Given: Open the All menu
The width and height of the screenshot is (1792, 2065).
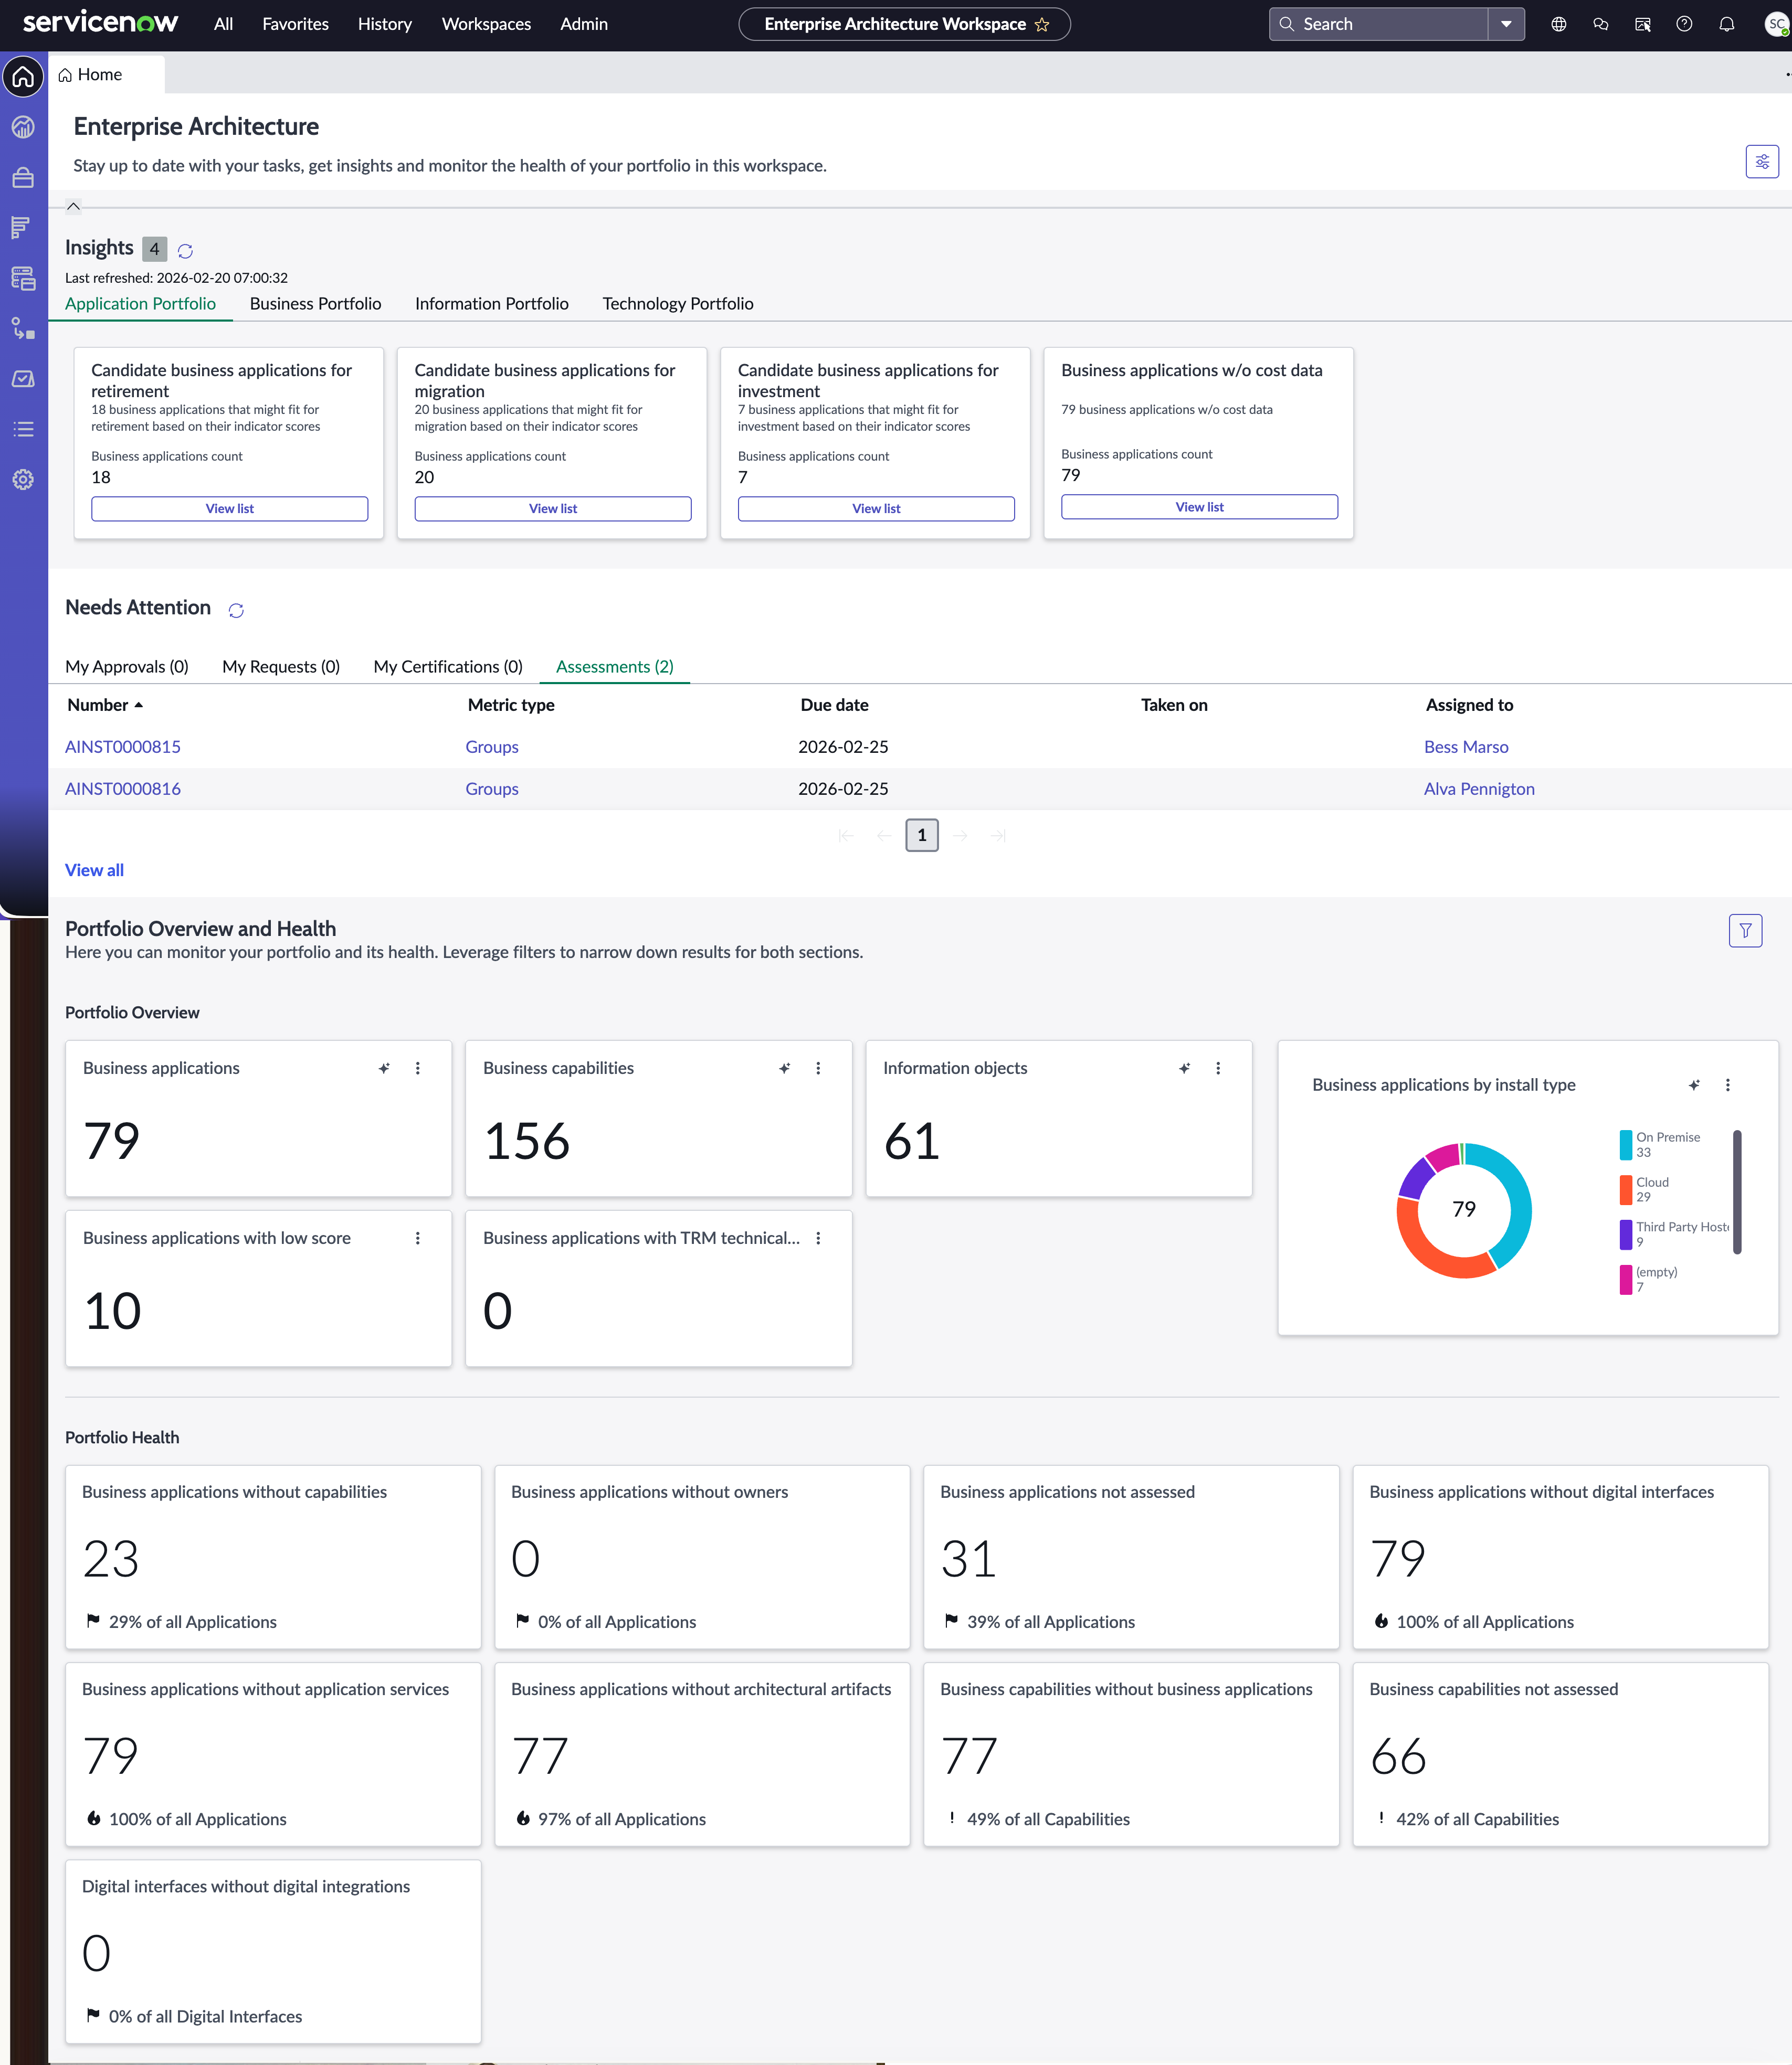Looking at the screenshot, I should [x=223, y=24].
